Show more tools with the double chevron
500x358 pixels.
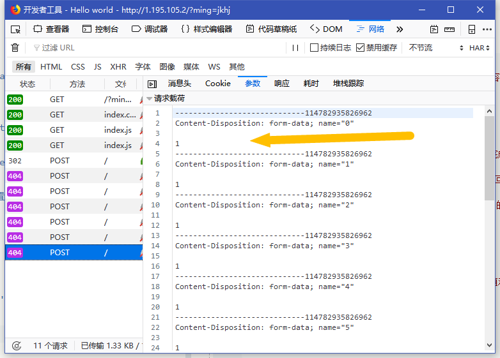(400, 29)
